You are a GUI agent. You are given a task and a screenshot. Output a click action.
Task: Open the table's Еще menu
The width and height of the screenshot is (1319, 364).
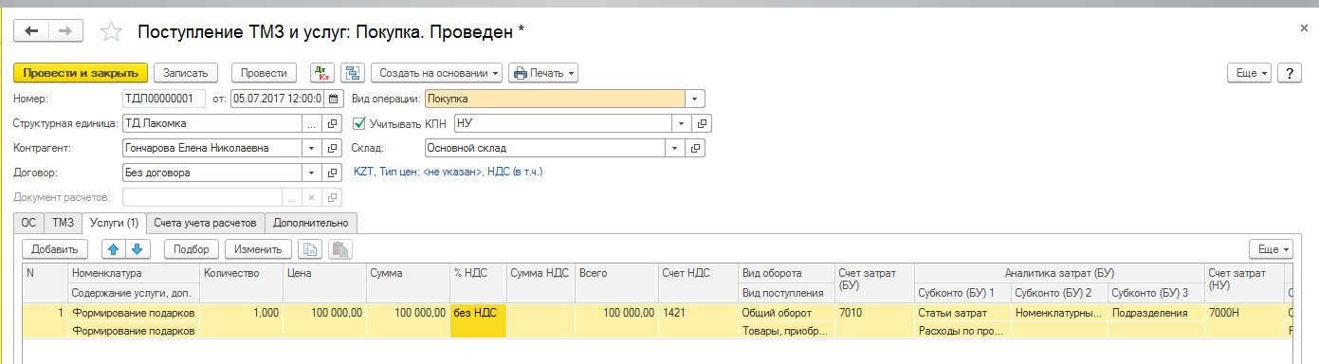[x=1271, y=249]
